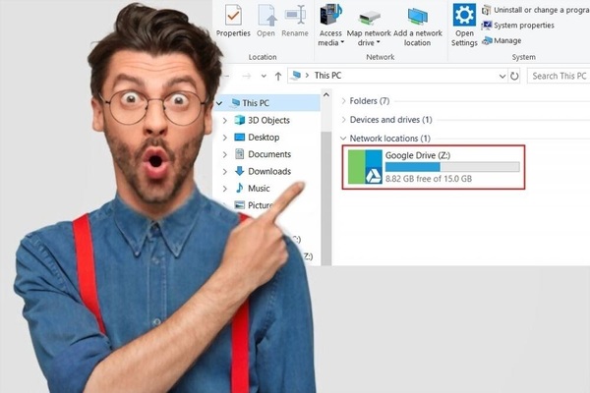The image size is (590, 393).
Task: Focus the Search This PC box
Action: click(559, 76)
